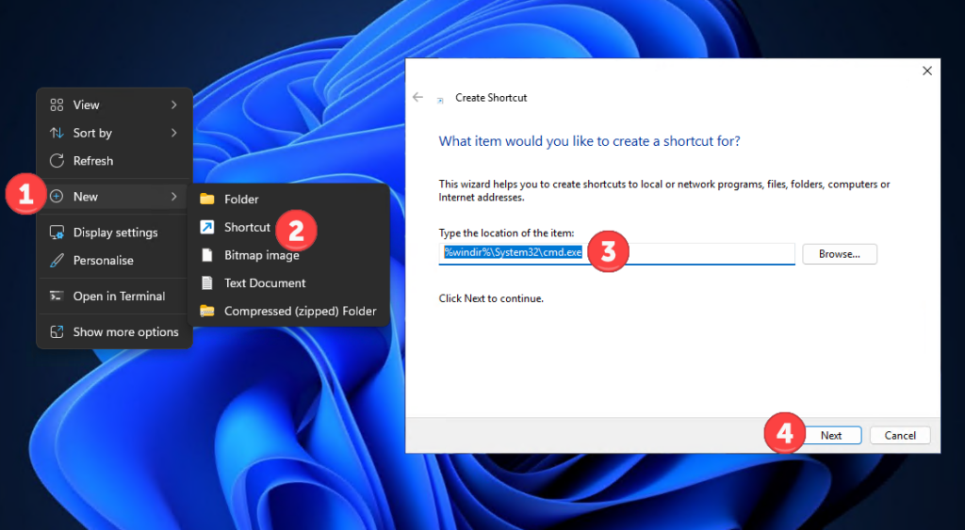
Task: Choose Show more options entry
Action: (x=114, y=332)
